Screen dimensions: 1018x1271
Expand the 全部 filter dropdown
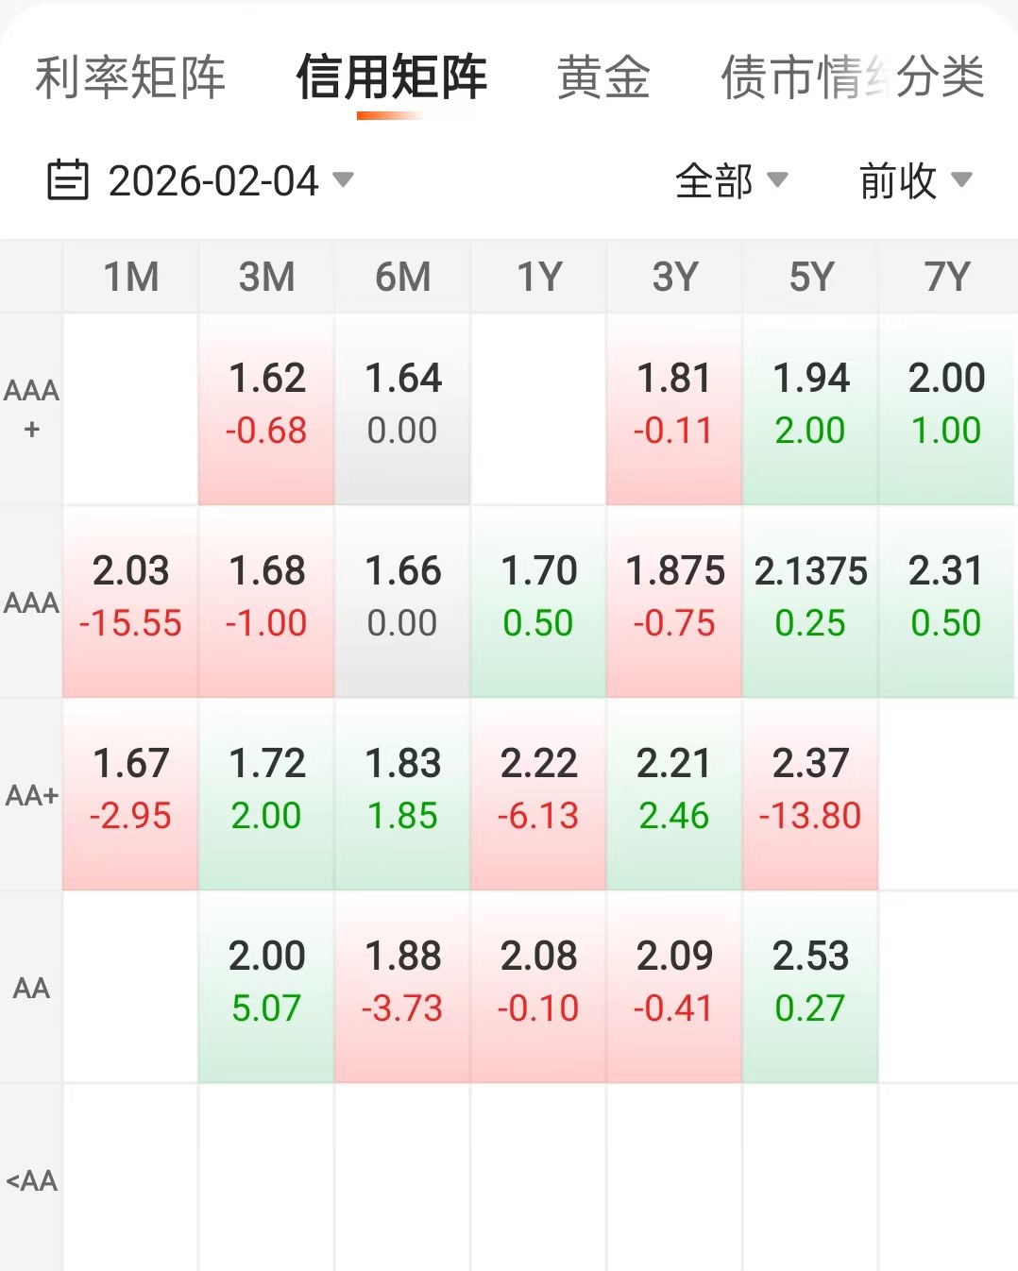730,180
